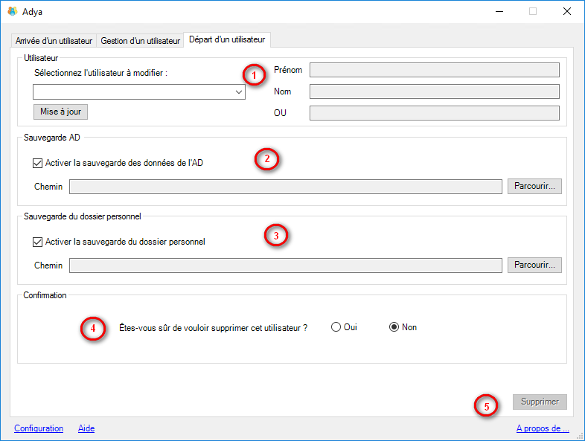Open the Aide help link

click(x=86, y=428)
